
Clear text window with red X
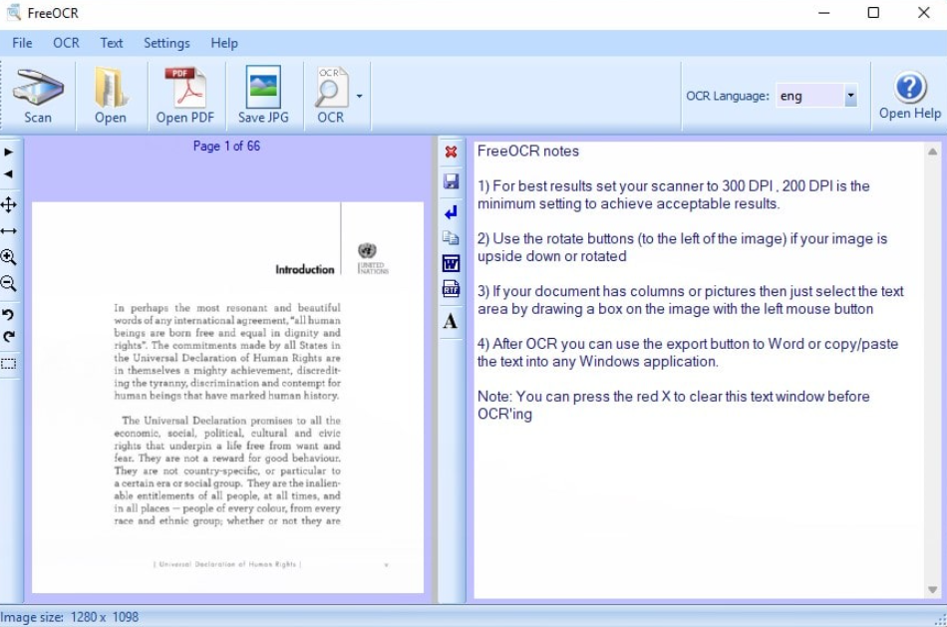[x=451, y=152]
